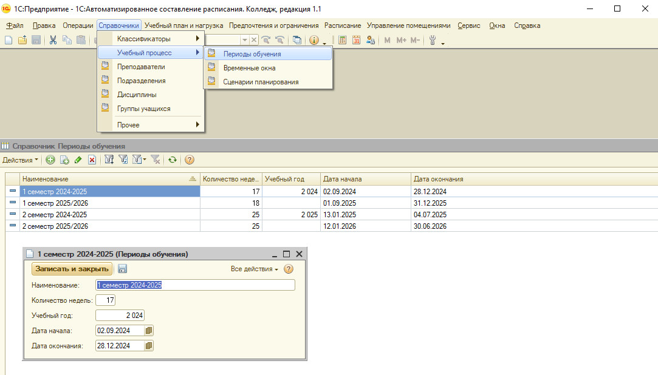The image size is (658, 375).
Task: Close the period edit form window
Action: (x=299, y=254)
